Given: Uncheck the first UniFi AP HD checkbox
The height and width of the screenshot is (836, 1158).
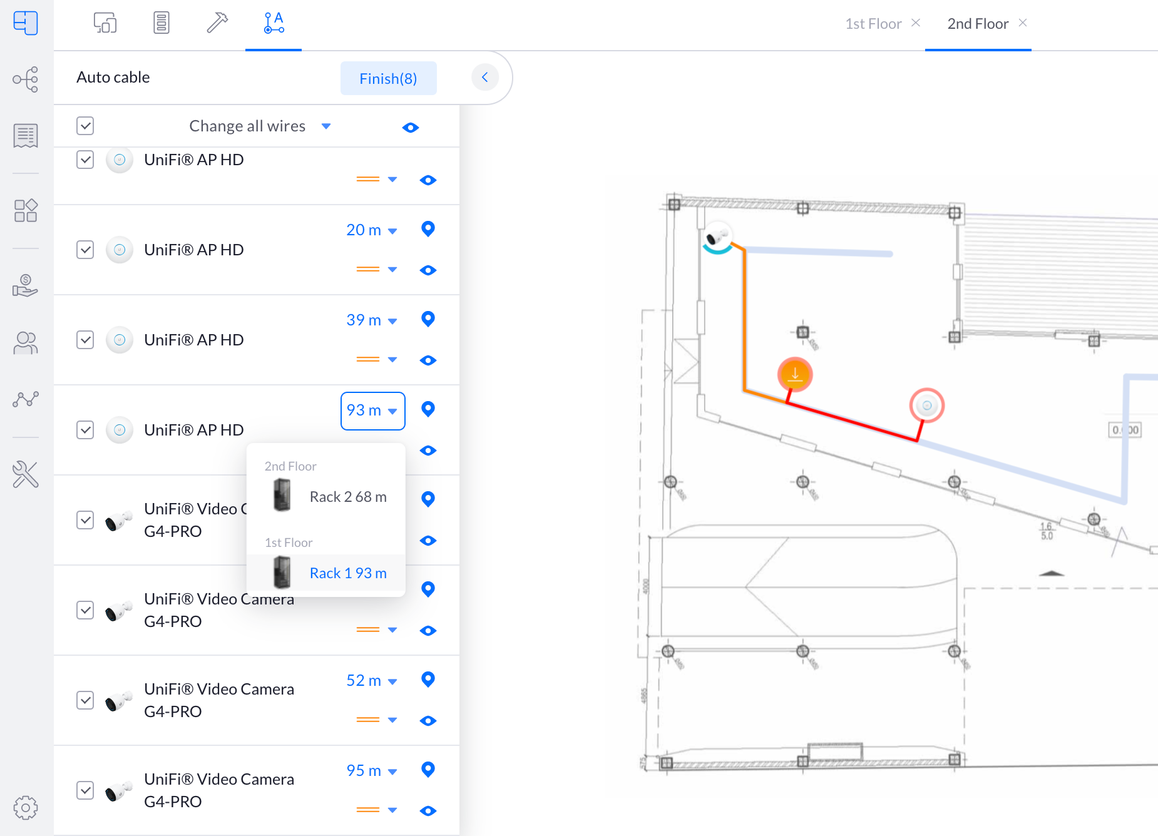Looking at the screenshot, I should pyautogui.click(x=85, y=160).
